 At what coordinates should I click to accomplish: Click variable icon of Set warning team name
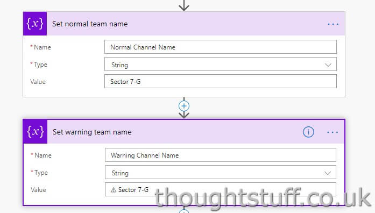(36, 132)
